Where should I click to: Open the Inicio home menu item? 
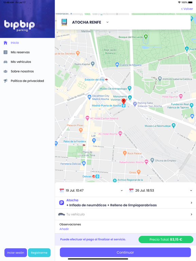(x=15, y=43)
